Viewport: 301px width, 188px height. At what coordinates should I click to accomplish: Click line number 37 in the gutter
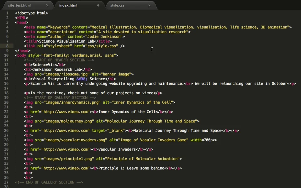pyautogui.click(x=6, y=182)
